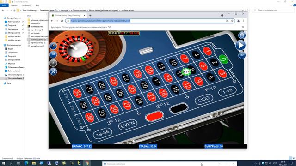This screenshot has height=166, width=296.
Task: Clear all bets with the trash icon
Action: coord(242,35)
